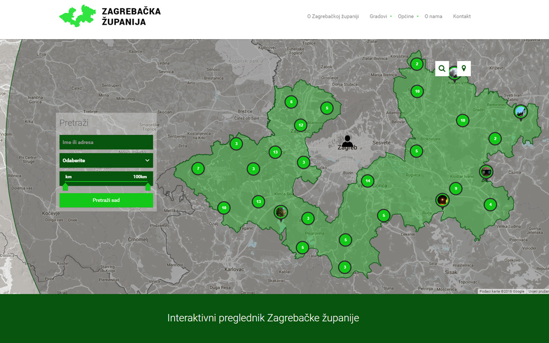Open cluster 10 near Ozalj
The height and width of the screenshot is (343, 549).
tap(224, 208)
